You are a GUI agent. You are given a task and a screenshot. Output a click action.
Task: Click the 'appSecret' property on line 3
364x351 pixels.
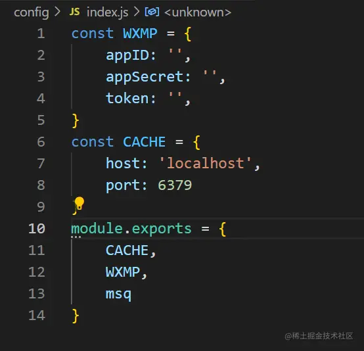tap(145, 77)
